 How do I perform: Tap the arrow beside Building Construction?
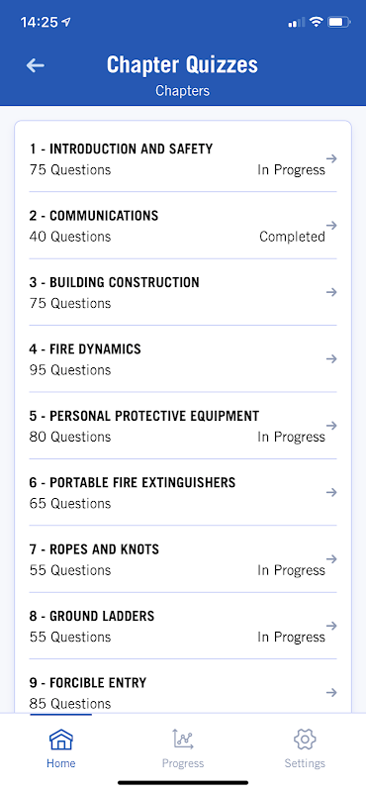pyautogui.click(x=331, y=292)
